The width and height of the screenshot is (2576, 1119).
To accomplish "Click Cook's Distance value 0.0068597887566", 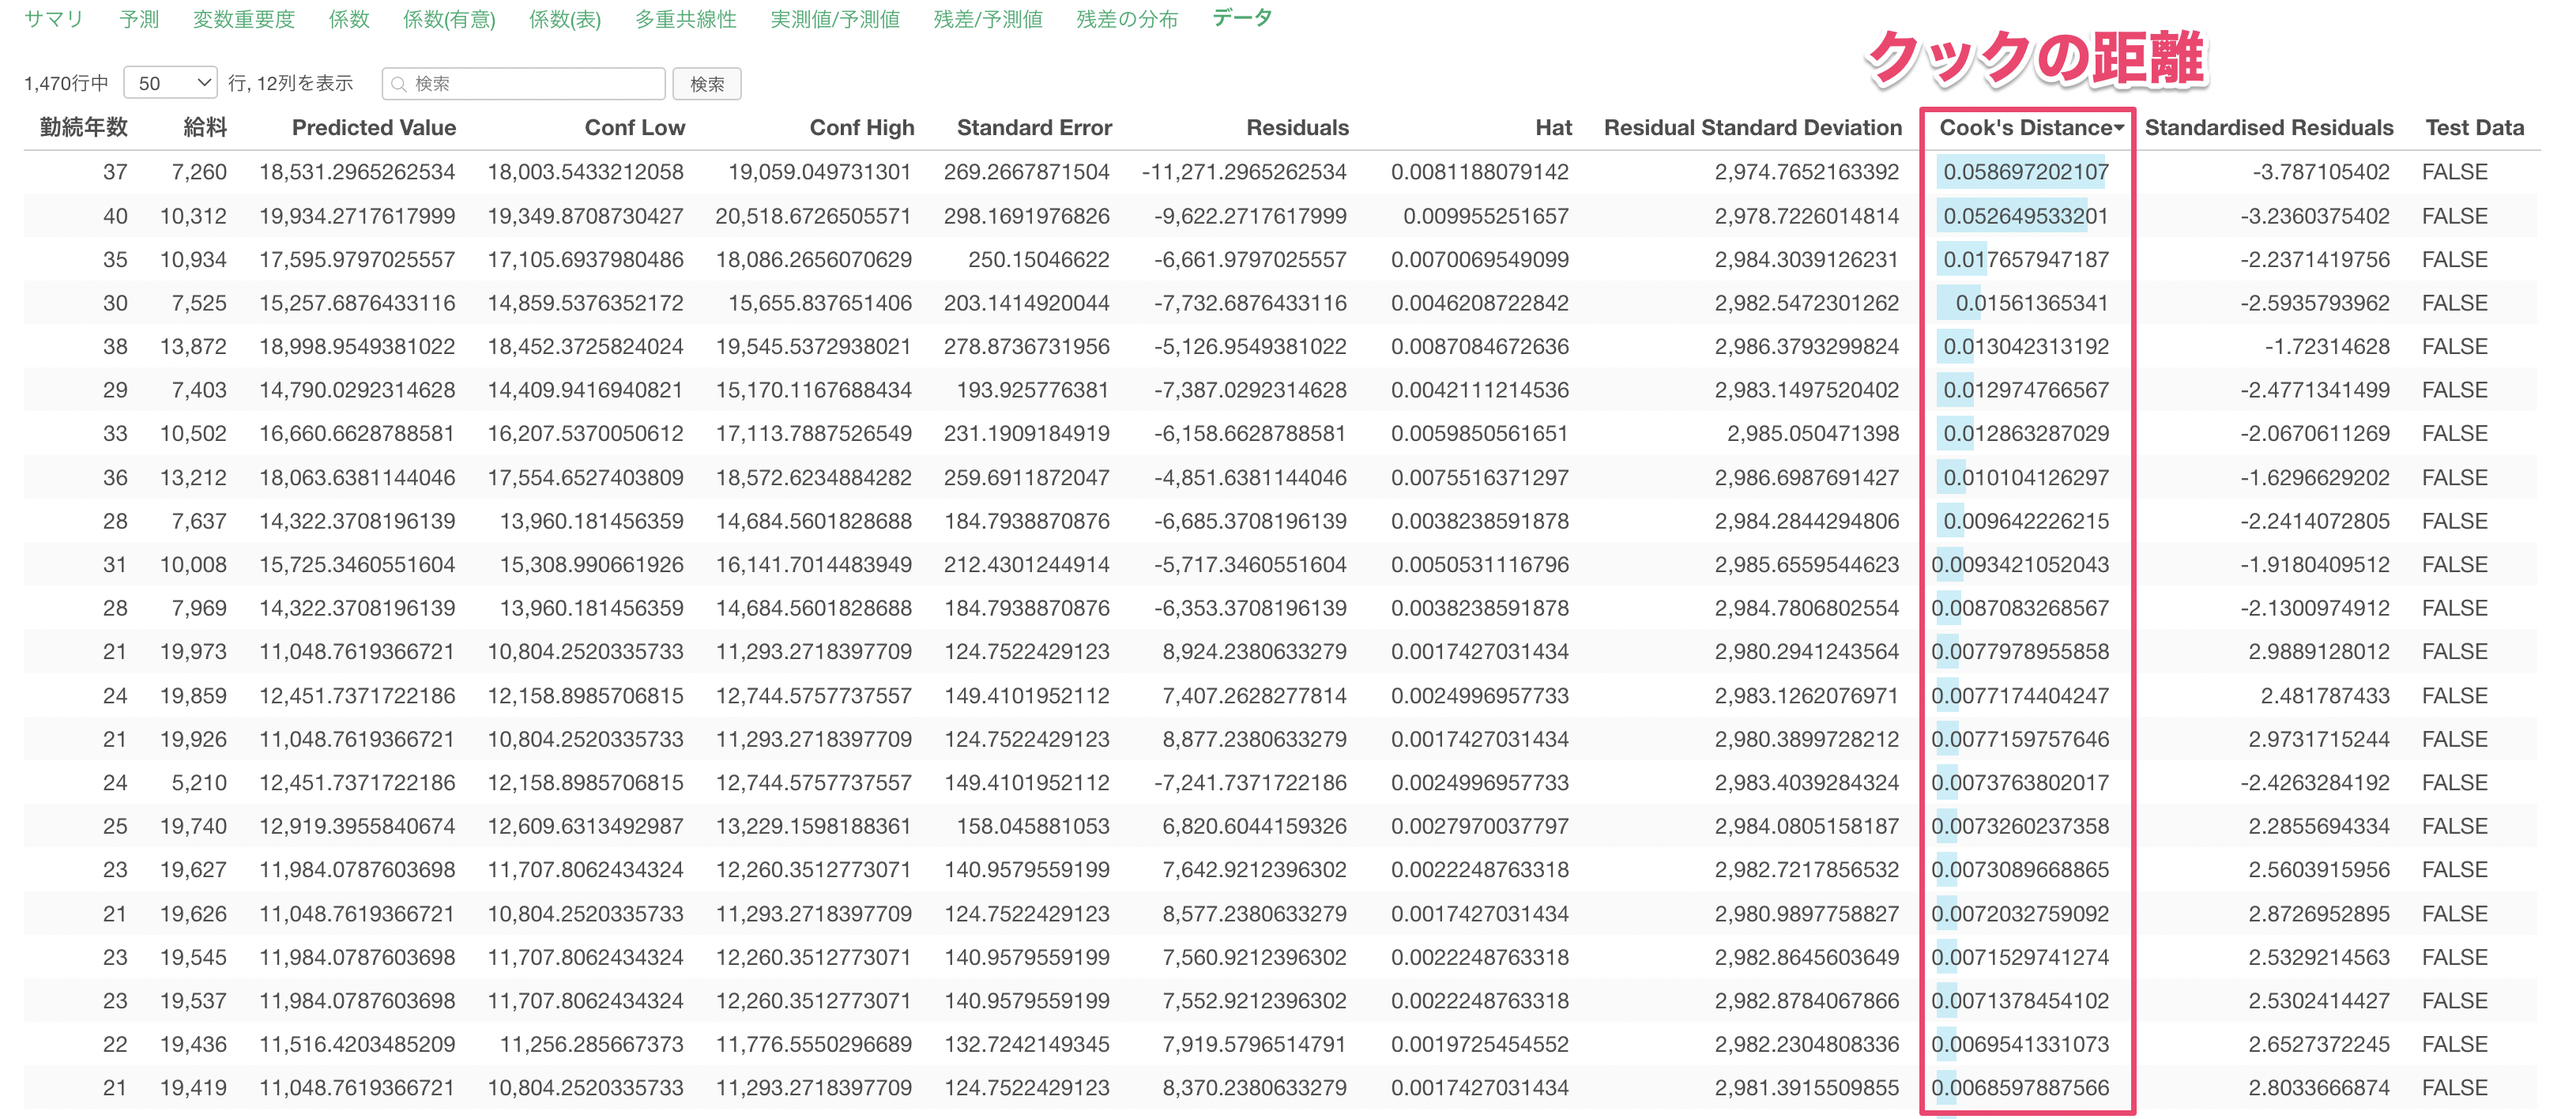I will pyautogui.click(x=2020, y=1088).
